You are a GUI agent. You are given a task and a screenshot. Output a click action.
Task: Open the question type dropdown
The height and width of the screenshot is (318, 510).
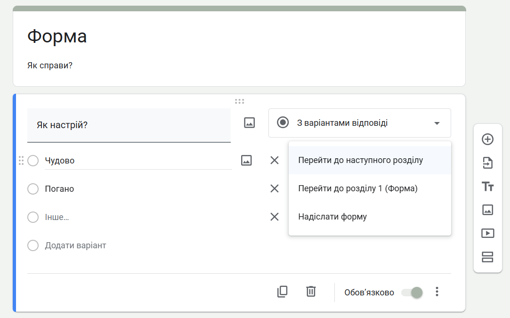point(359,122)
